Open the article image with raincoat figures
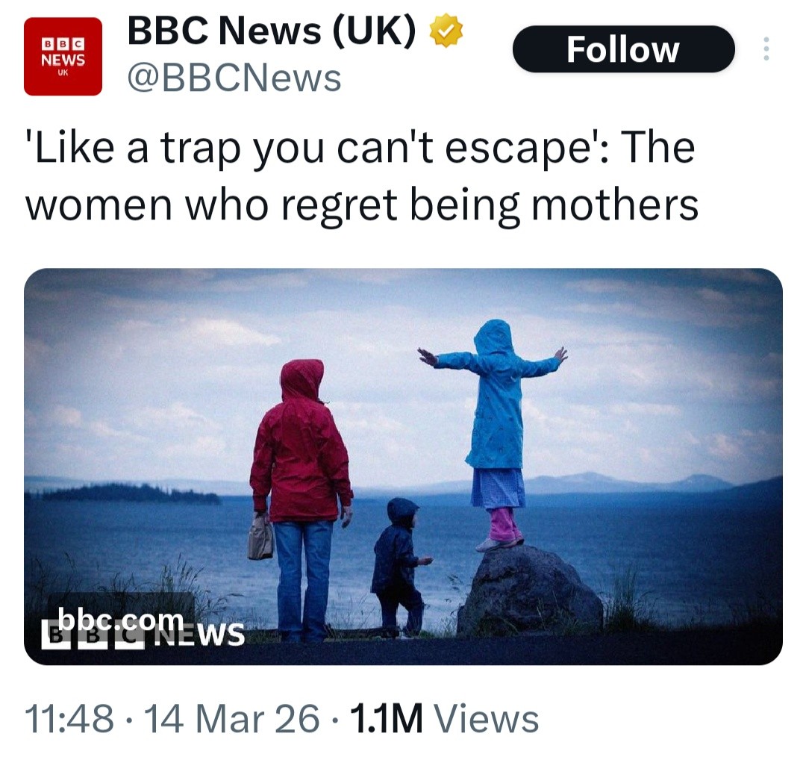 pos(403,467)
